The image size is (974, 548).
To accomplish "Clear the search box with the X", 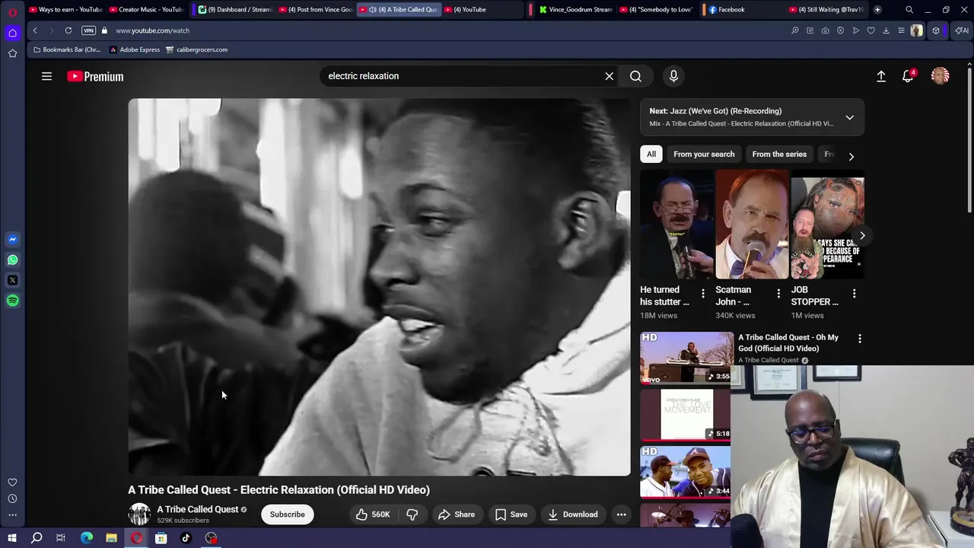I will 609,76.
